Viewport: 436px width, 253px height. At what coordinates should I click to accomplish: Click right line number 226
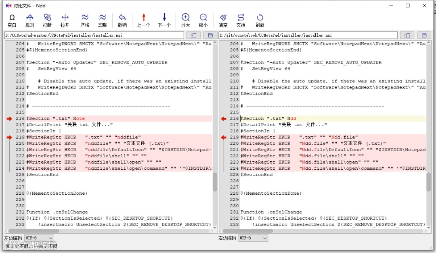(x=234, y=181)
